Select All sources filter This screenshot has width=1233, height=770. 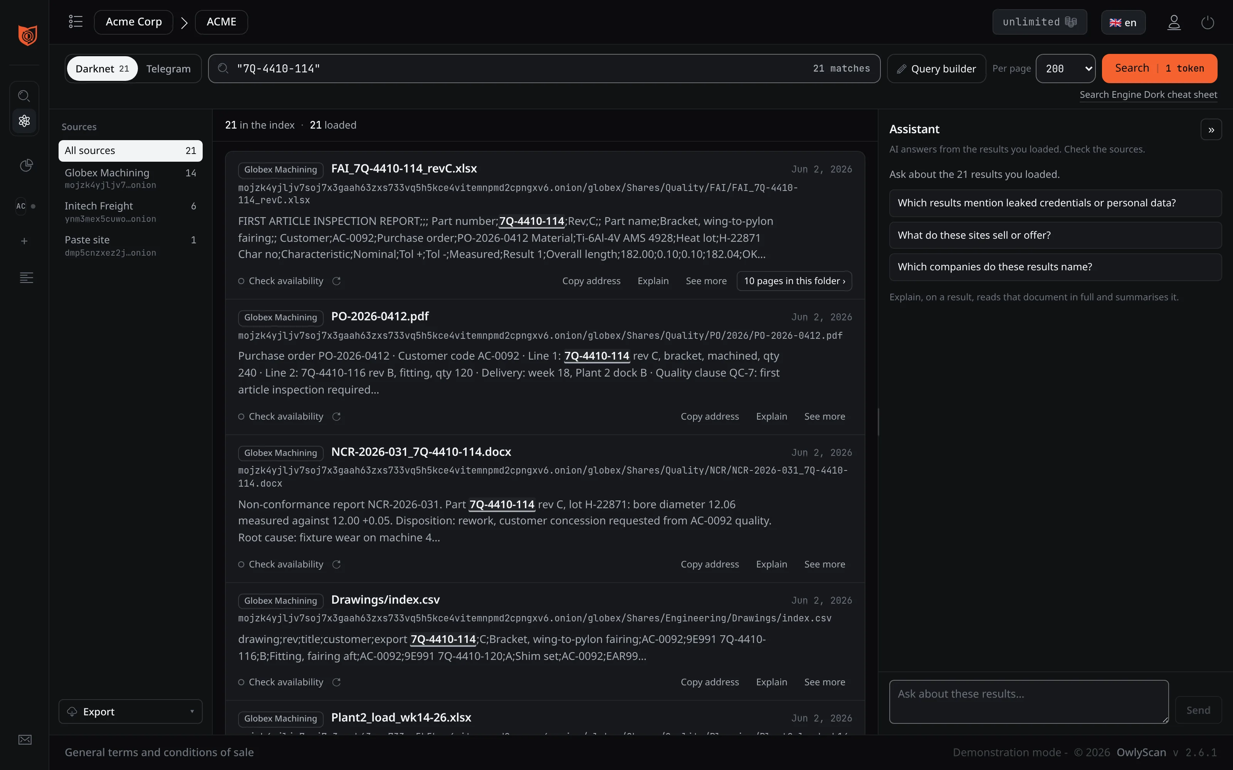point(131,151)
